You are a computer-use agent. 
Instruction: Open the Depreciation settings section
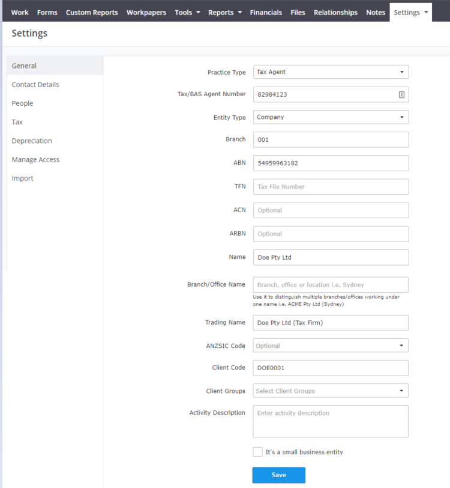(x=32, y=141)
